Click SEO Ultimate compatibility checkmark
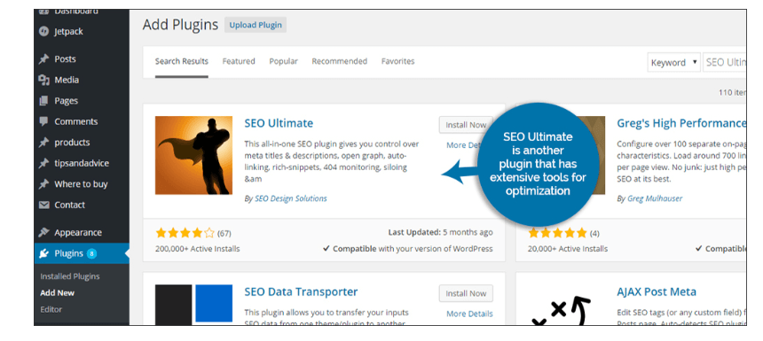763x341 pixels. click(326, 249)
